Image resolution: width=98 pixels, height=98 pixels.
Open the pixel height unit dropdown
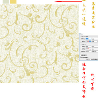tap(95, 41)
